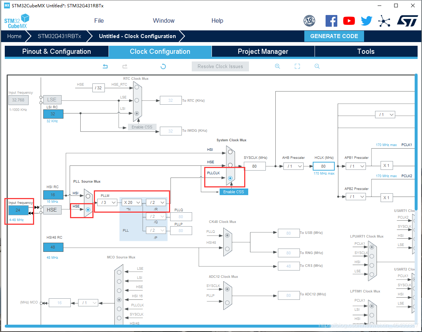Click the 10 years anniversary badge
This screenshot has height=332, width=422.
pyautogui.click(x=309, y=21)
